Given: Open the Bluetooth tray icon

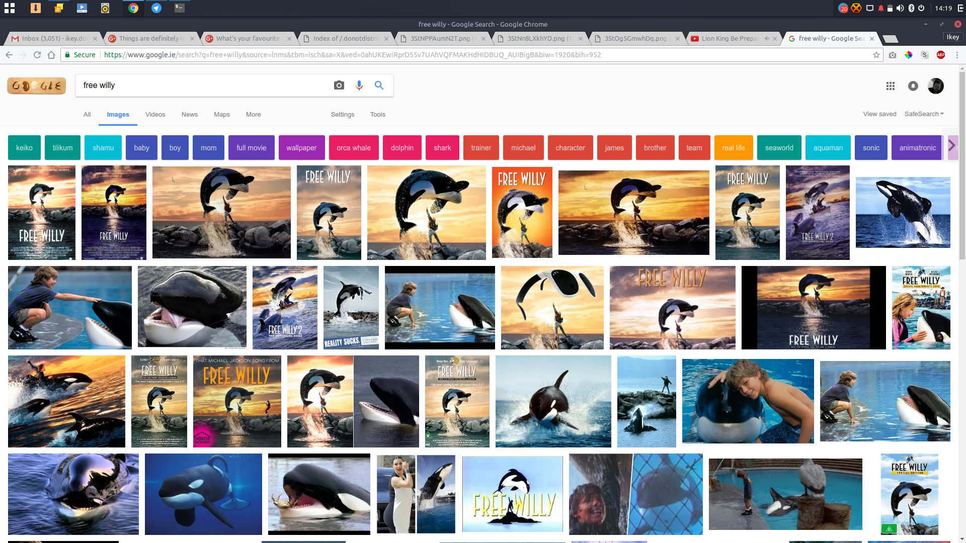Looking at the screenshot, I should pyautogui.click(x=911, y=8).
